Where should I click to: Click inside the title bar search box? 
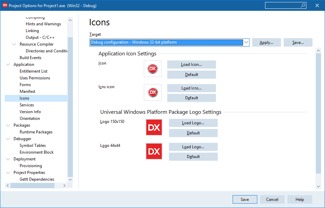click(284, 5)
